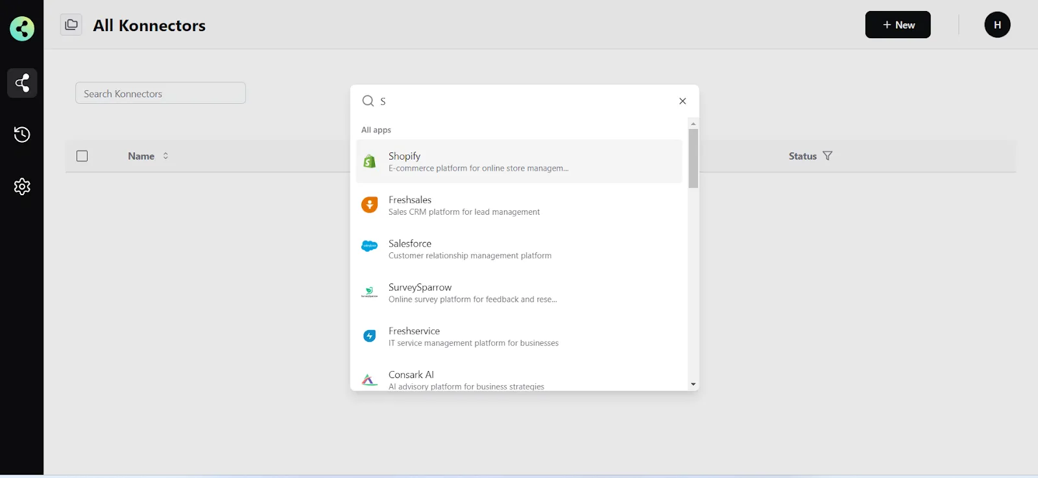Select Salesforce from the app list
This screenshot has width=1038, height=478.
(x=519, y=249)
